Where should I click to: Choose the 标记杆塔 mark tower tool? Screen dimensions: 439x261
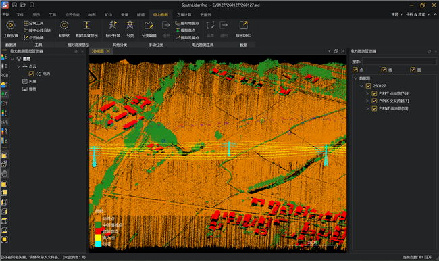pos(113,29)
